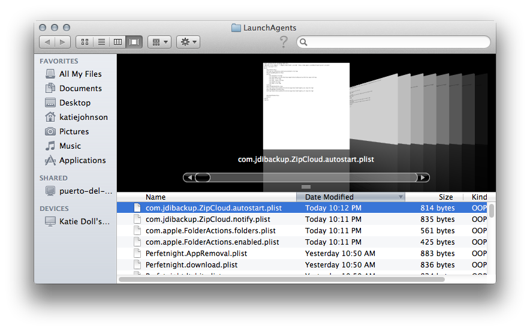Toggle Date Modified sort direction arrow
The image size is (530, 331).
[400, 197]
